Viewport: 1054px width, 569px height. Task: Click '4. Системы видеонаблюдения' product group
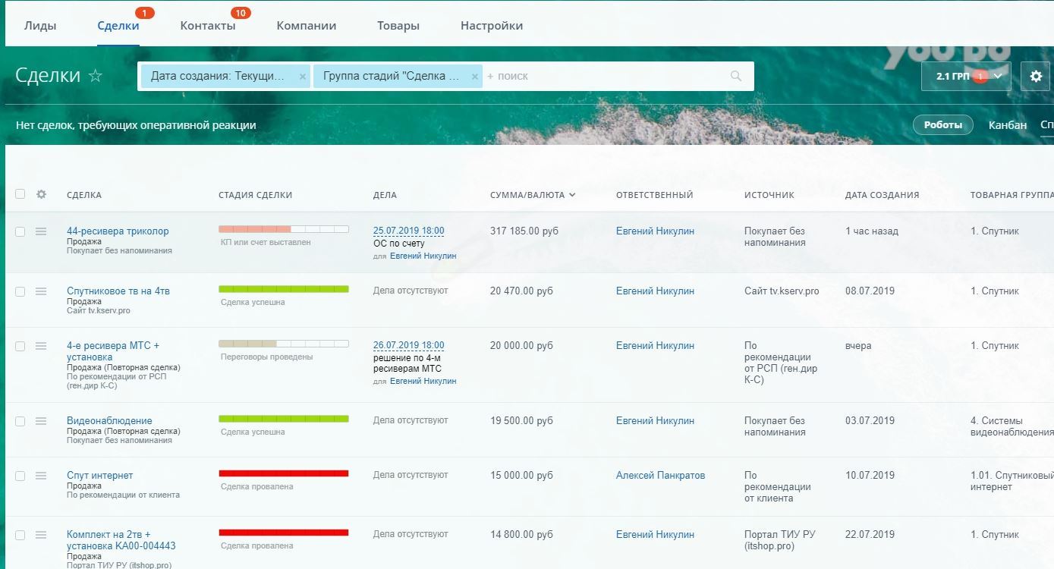(1012, 426)
